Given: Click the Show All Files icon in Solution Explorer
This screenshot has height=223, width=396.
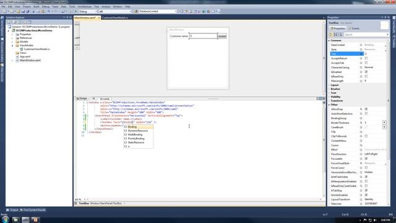Looking at the screenshot, I should click(14, 22).
